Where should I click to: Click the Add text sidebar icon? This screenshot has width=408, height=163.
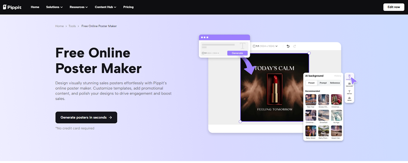click(349, 92)
